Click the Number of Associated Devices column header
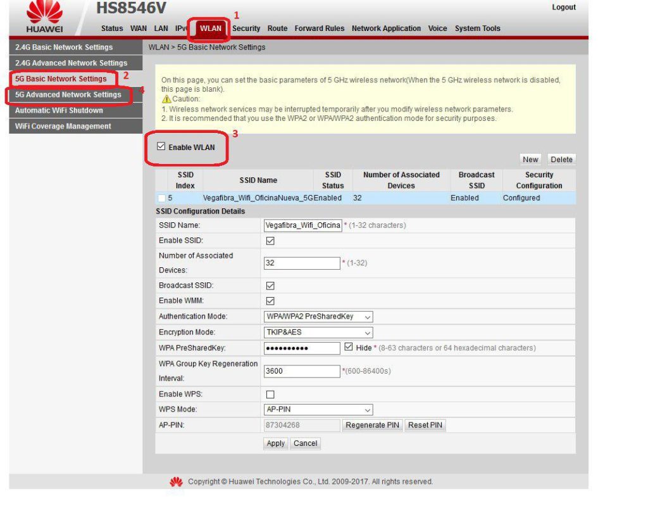 click(401, 180)
